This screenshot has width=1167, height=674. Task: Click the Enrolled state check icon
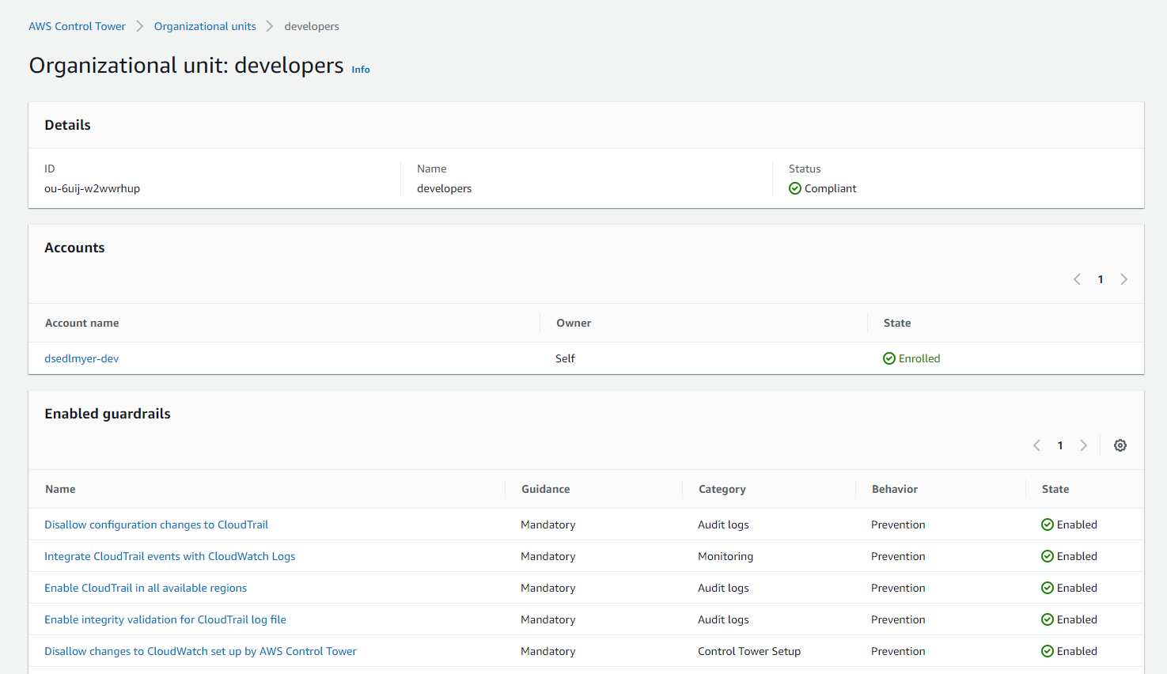point(889,358)
